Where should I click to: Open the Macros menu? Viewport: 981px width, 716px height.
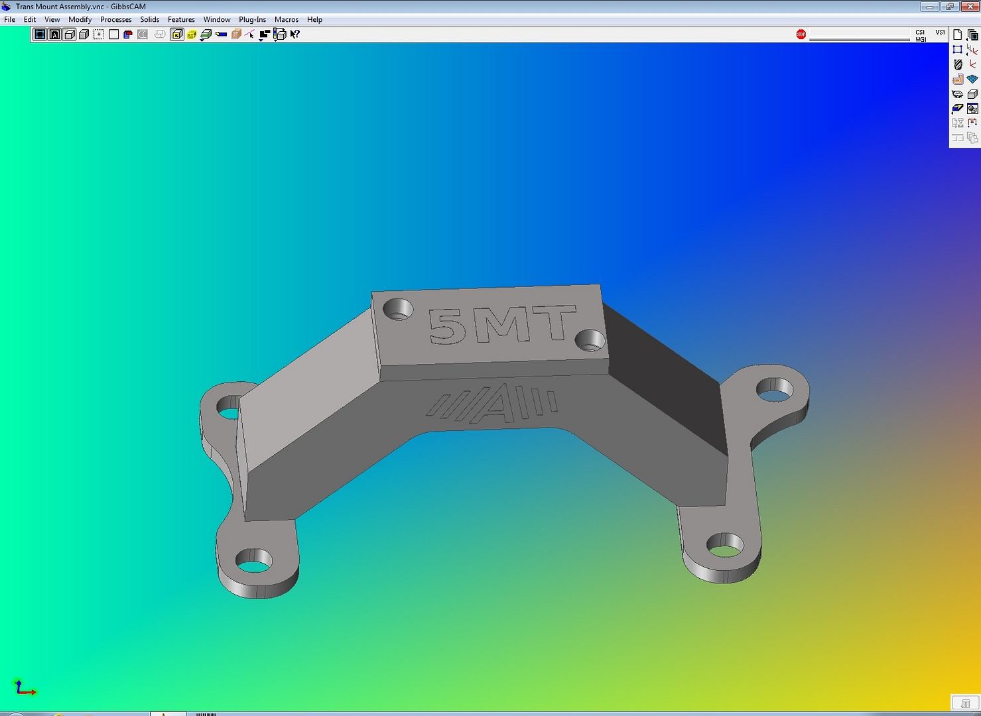coord(287,20)
